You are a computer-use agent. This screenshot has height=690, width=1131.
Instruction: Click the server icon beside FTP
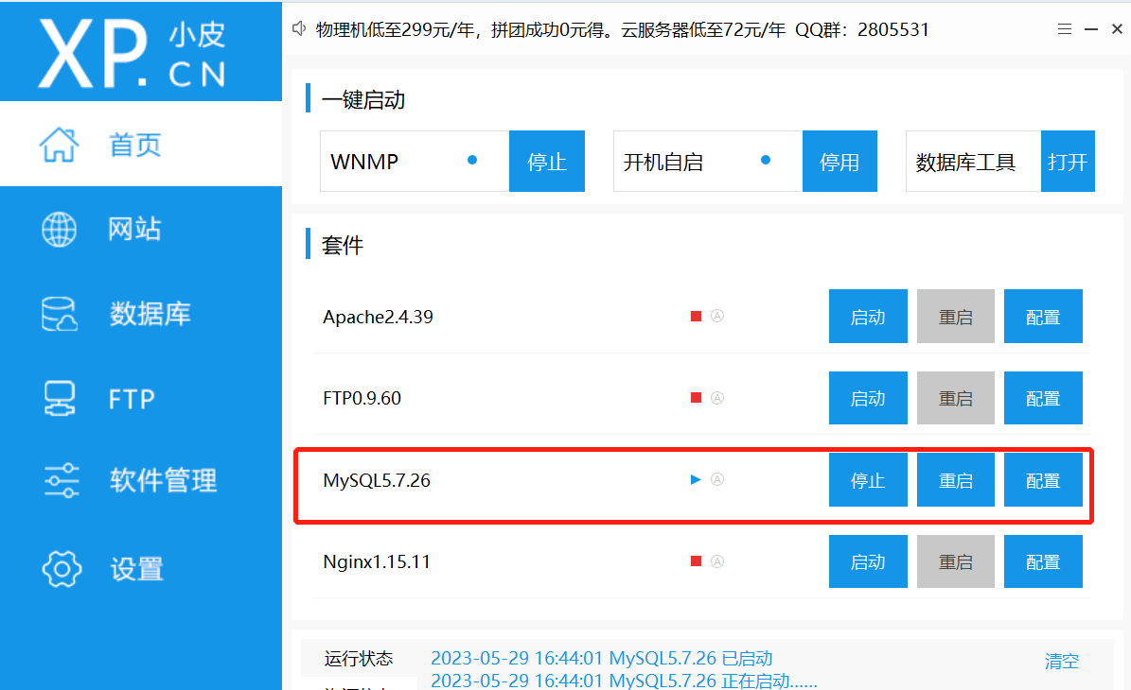tap(59, 398)
